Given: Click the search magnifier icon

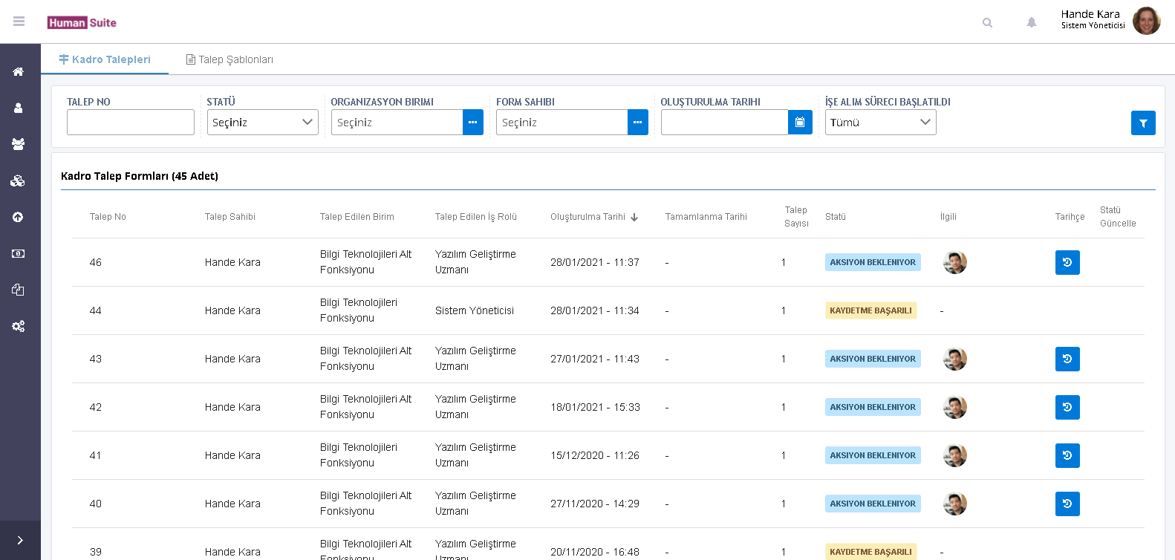Looking at the screenshot, I should (987, 22).
